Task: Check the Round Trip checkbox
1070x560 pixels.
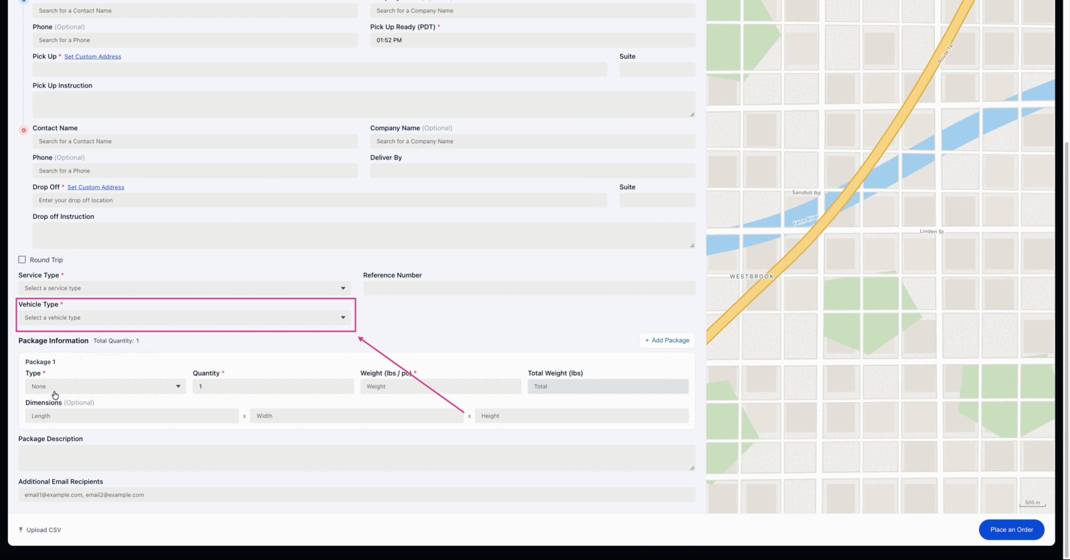Action: click(x=22, y=260)
